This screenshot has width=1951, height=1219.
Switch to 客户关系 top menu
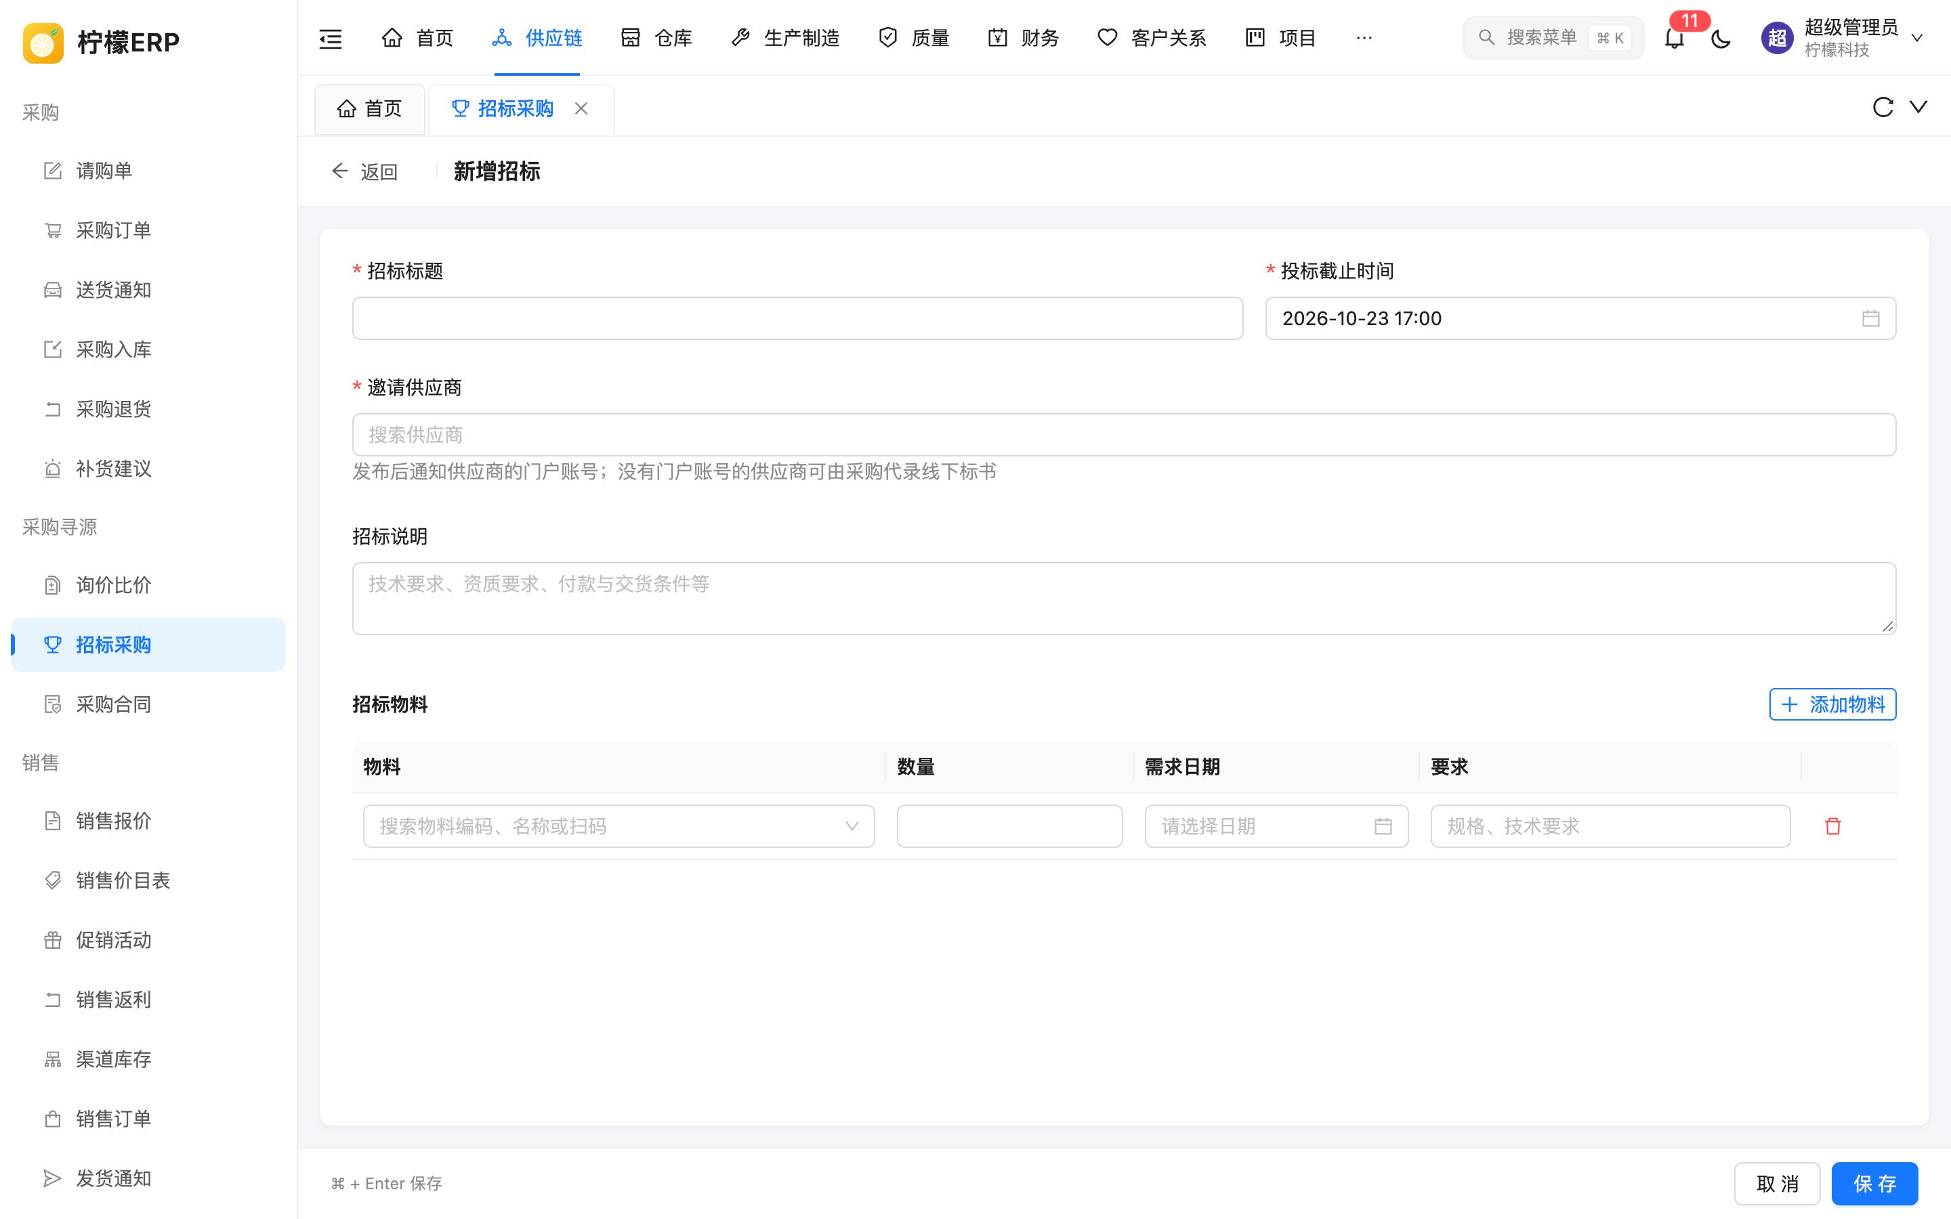point(1151,38)
